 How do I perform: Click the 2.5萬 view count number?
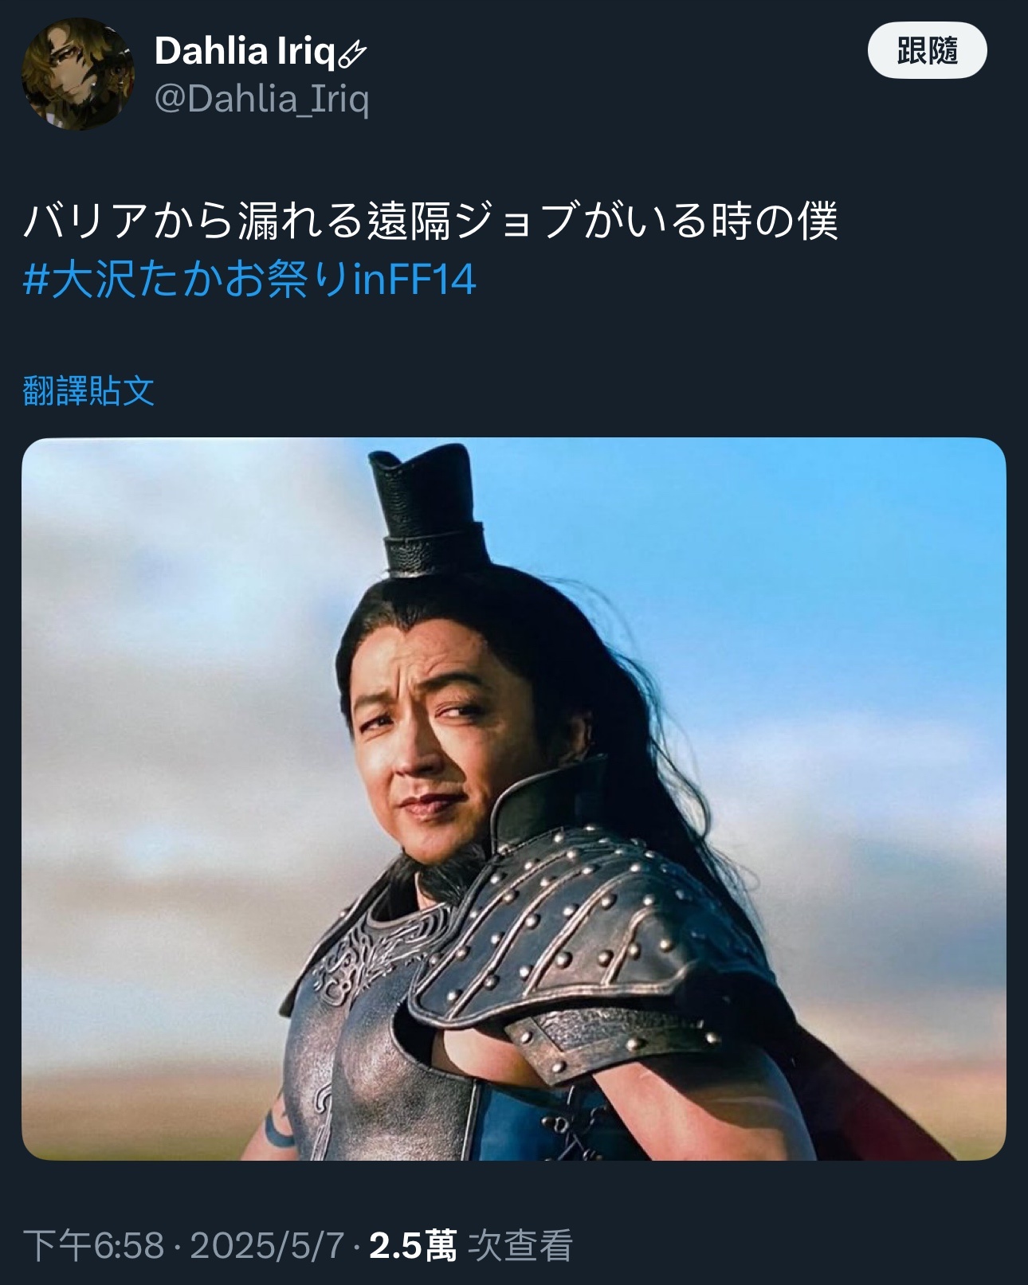[413, 1245]
